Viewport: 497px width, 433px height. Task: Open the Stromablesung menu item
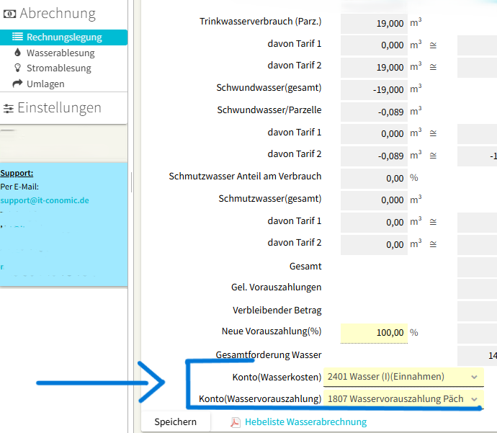coord(59,68)
